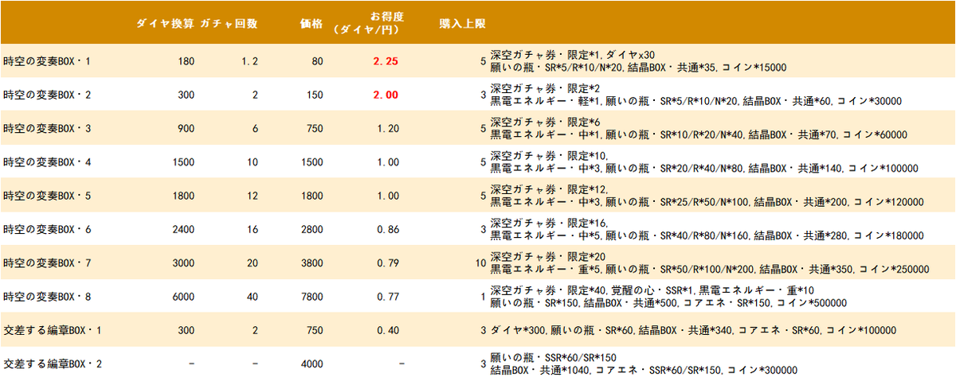Click the red 2.25 value
This screenshot has height=381, width=956.
tap(385, 61)
